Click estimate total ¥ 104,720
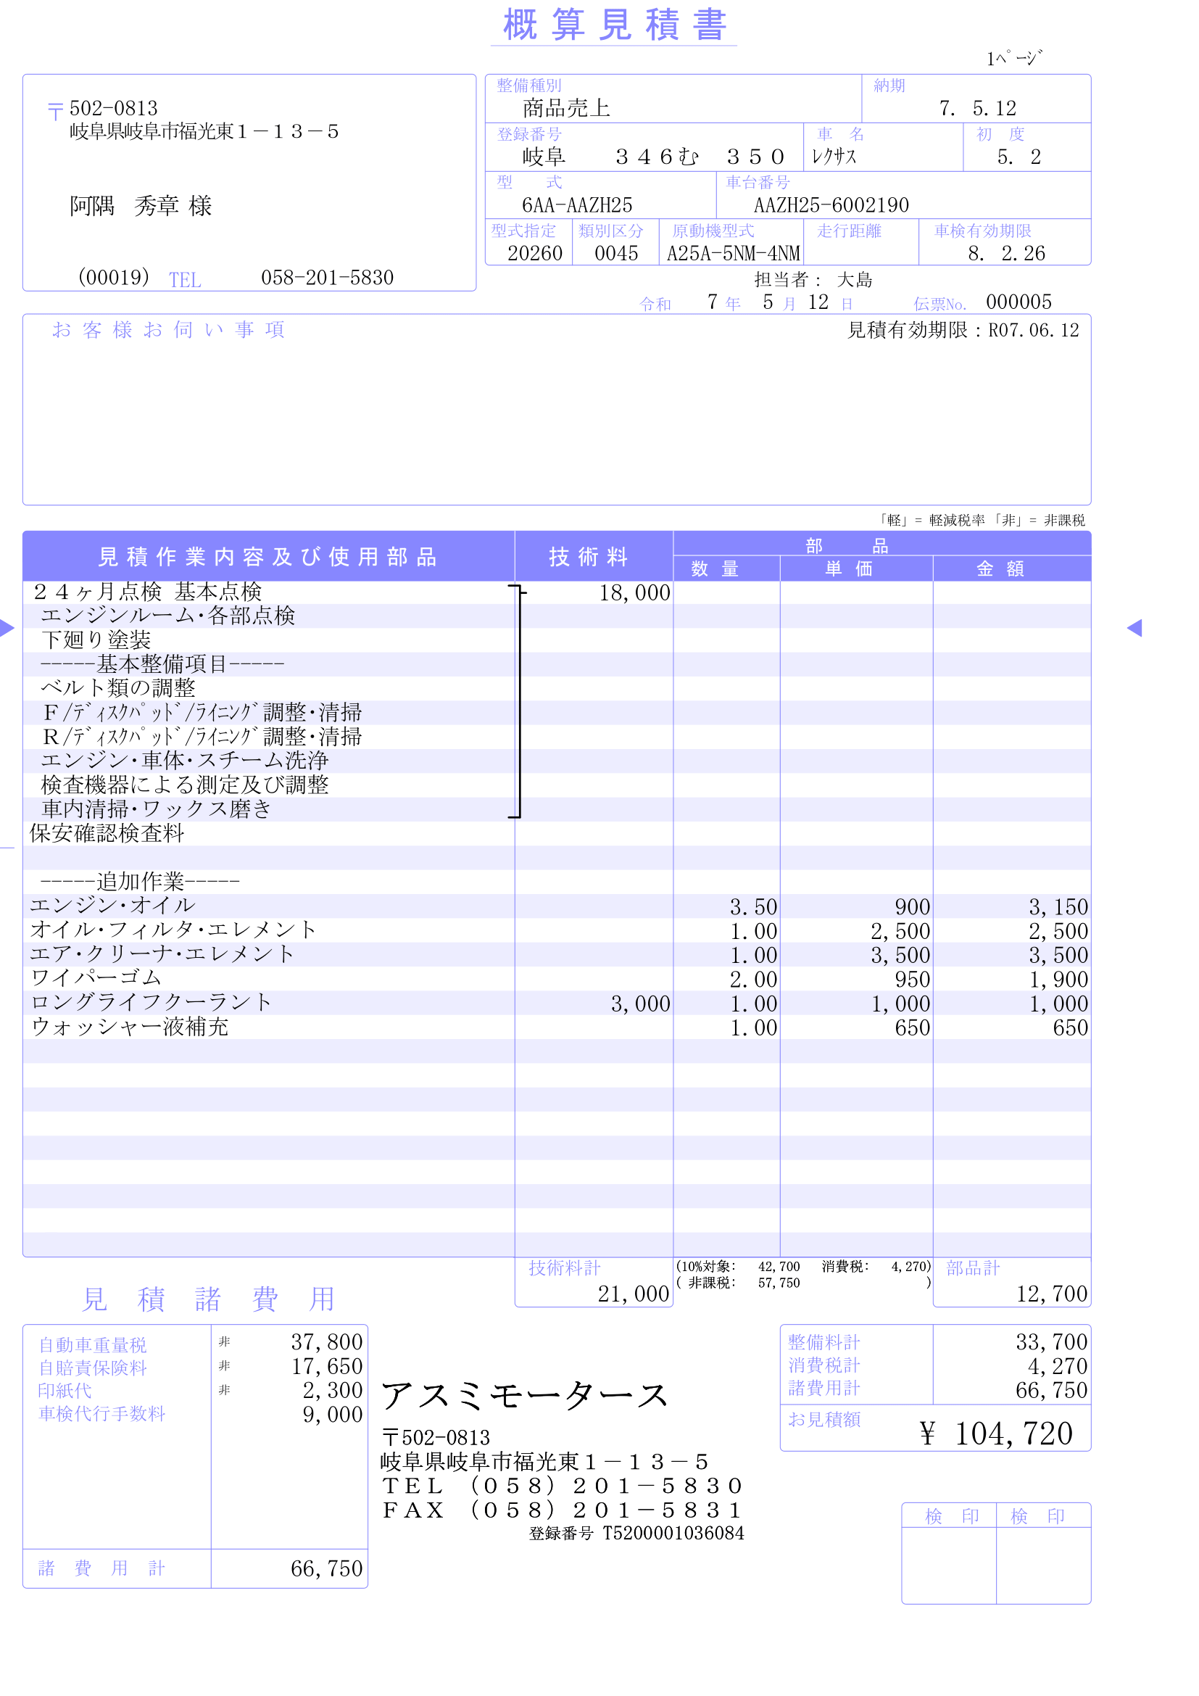Screen dimensions: 1199x1696 (x=996, y=1434)
